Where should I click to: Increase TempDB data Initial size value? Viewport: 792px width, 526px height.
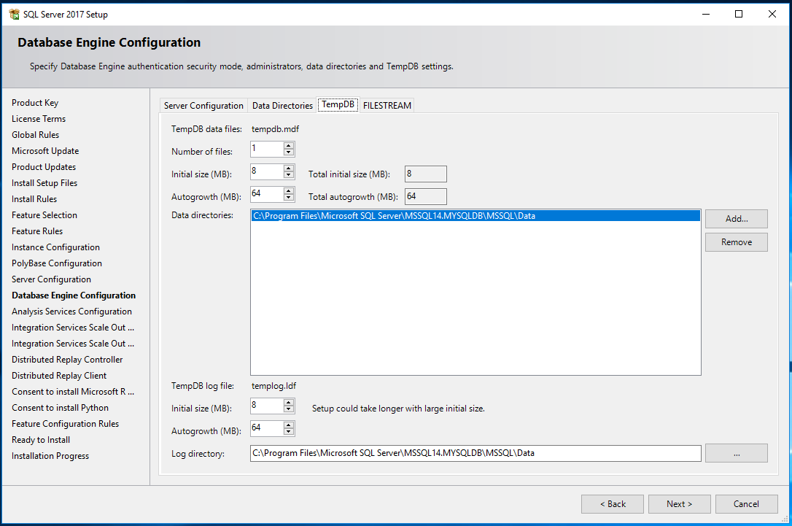tap(290, 168)
